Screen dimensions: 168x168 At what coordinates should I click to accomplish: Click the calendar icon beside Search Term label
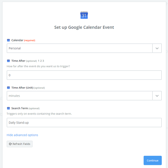click(x=8, y=108)
